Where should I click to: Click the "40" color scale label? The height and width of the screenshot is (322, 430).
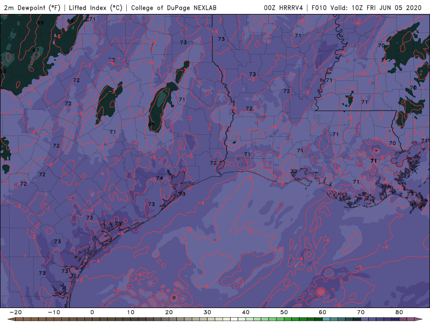click(x=246, y=312)
